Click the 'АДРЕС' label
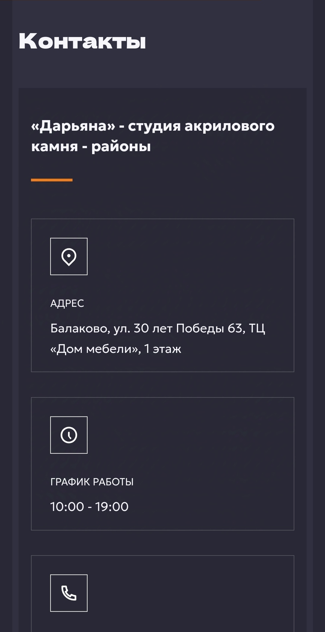Screen dimensions: 325x632 tap(67, 303)
